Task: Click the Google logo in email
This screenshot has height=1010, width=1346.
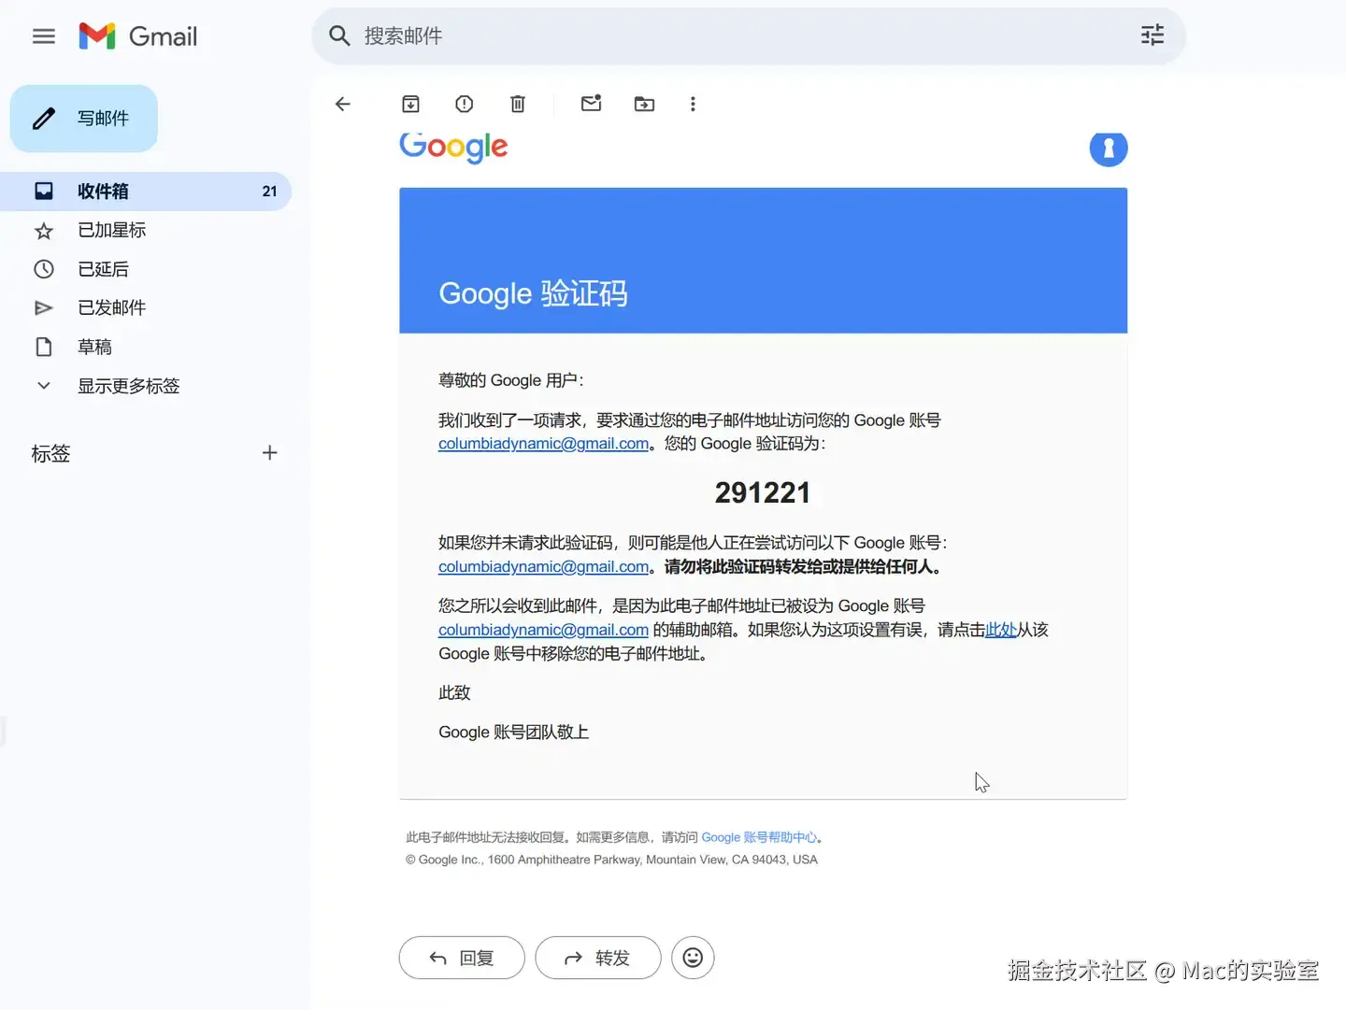Action: coord(453,147)
